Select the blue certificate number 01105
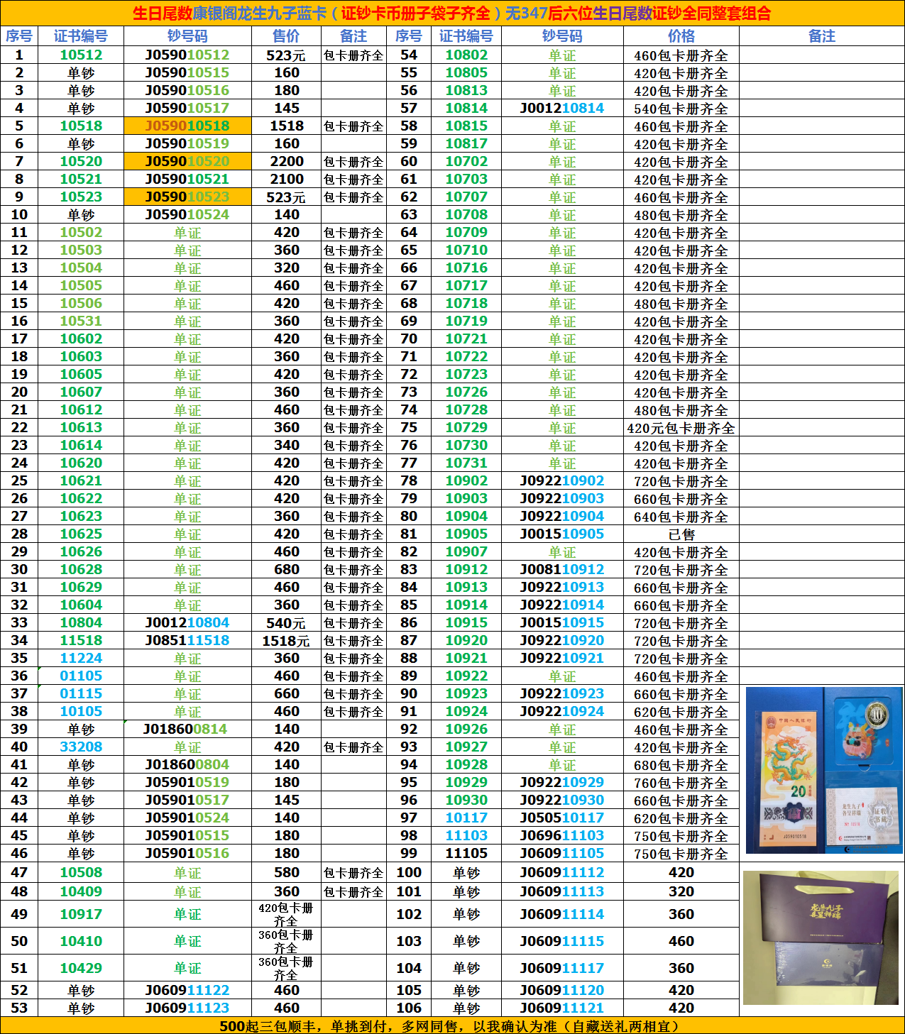 coord(81,676)
